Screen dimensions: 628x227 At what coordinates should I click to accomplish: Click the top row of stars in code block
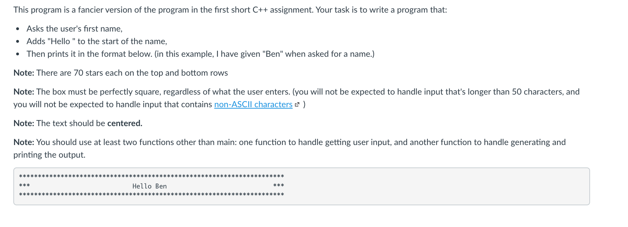(x=151, y=176)
